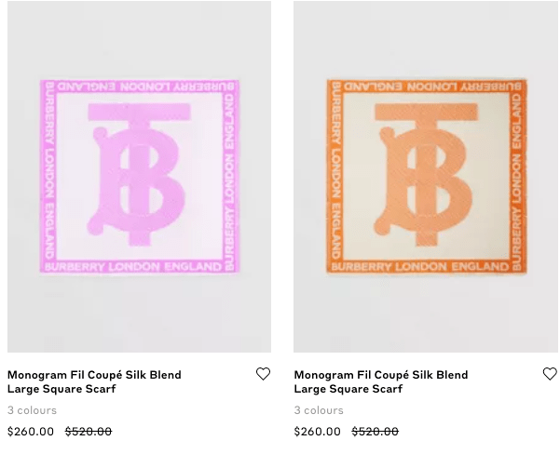This screenshot has height=454, width=560.
Task: Click the $260.00 sale price under orange scarf
Action: click(x=318, y=432)
